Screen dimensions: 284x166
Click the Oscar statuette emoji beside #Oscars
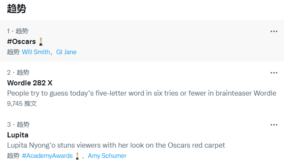tap(41, 41)
